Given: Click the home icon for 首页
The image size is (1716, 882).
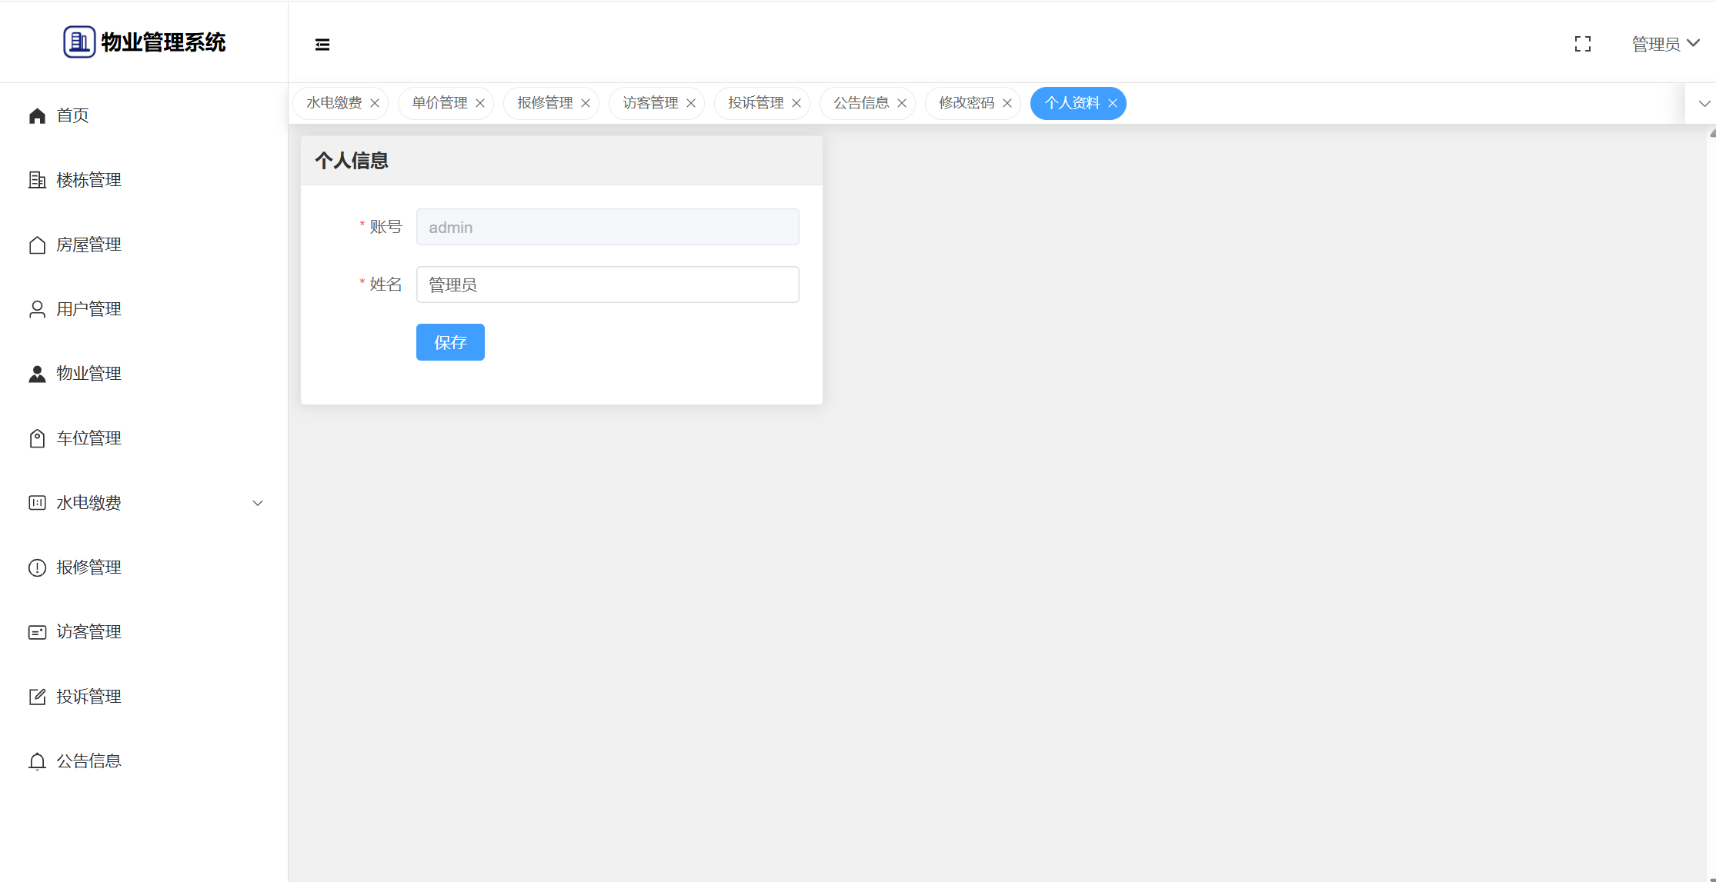Looking at the screenshot, I should tap(37, 115).
